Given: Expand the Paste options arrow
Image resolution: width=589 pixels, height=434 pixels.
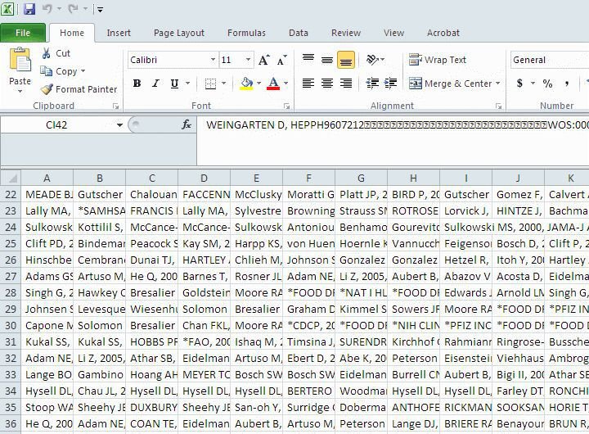Looking at the screenshot, I should 20,91.
